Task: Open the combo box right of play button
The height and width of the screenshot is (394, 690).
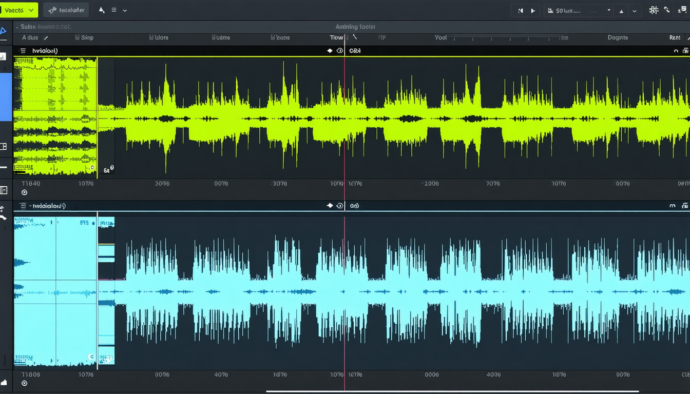Action: pyautogui.click(x=579, y=10)
